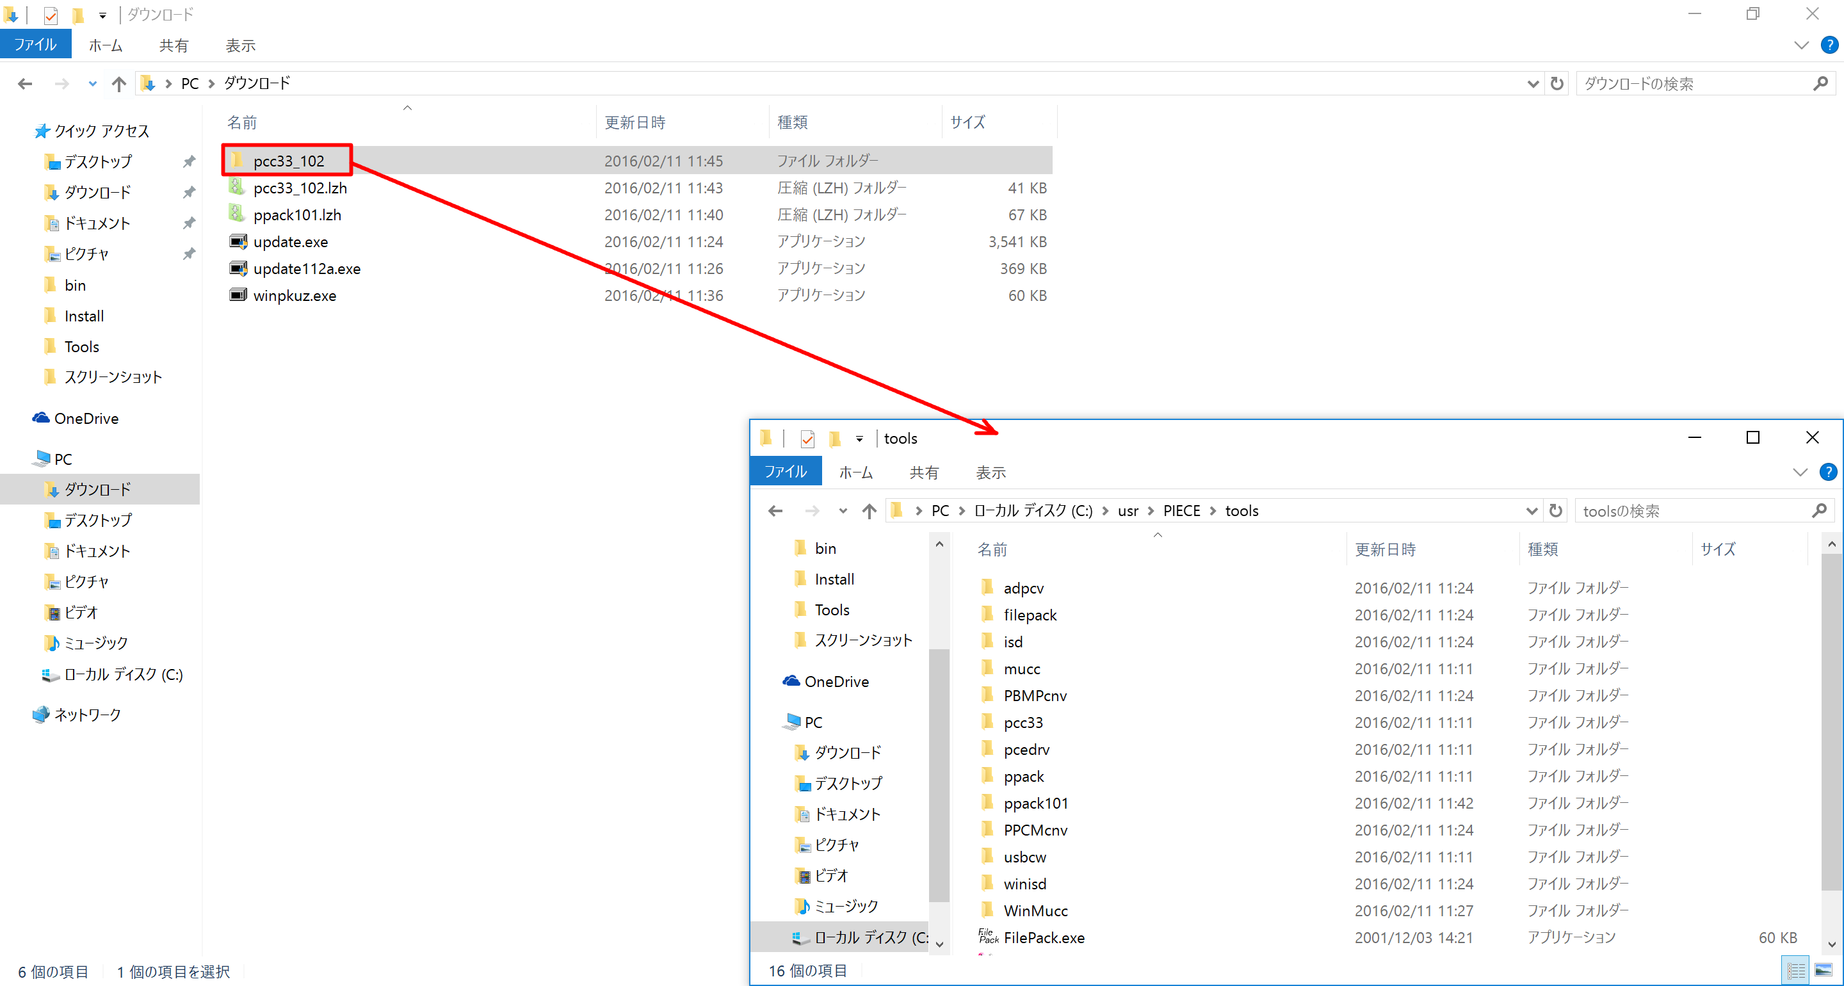Click search magnifier in ダウンロード search box
1844x986 pixels.
pos(1820,84)
